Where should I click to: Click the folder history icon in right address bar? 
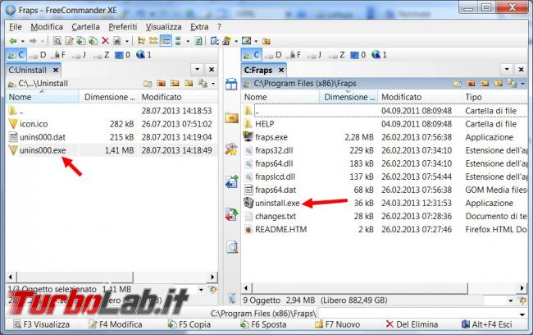point(458,84)
